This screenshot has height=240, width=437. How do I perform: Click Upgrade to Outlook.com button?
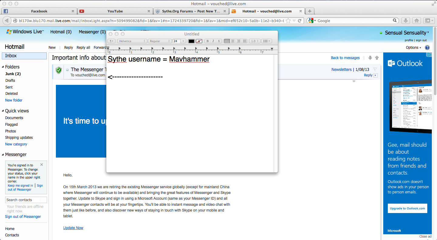408,208
